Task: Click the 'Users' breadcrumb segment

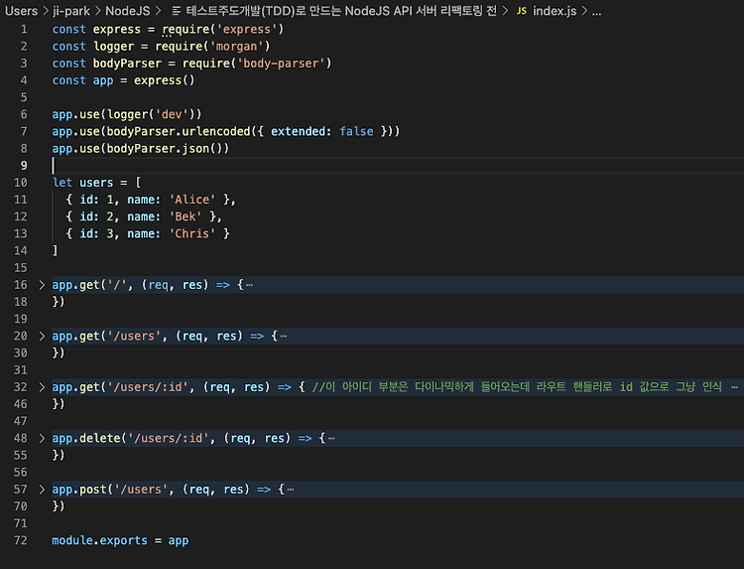Action: 21,11
